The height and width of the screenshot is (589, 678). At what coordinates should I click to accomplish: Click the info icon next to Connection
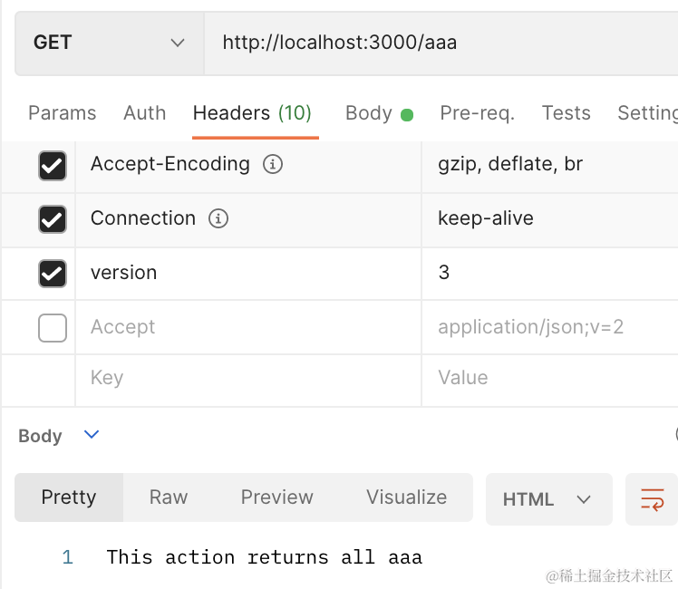218,219
